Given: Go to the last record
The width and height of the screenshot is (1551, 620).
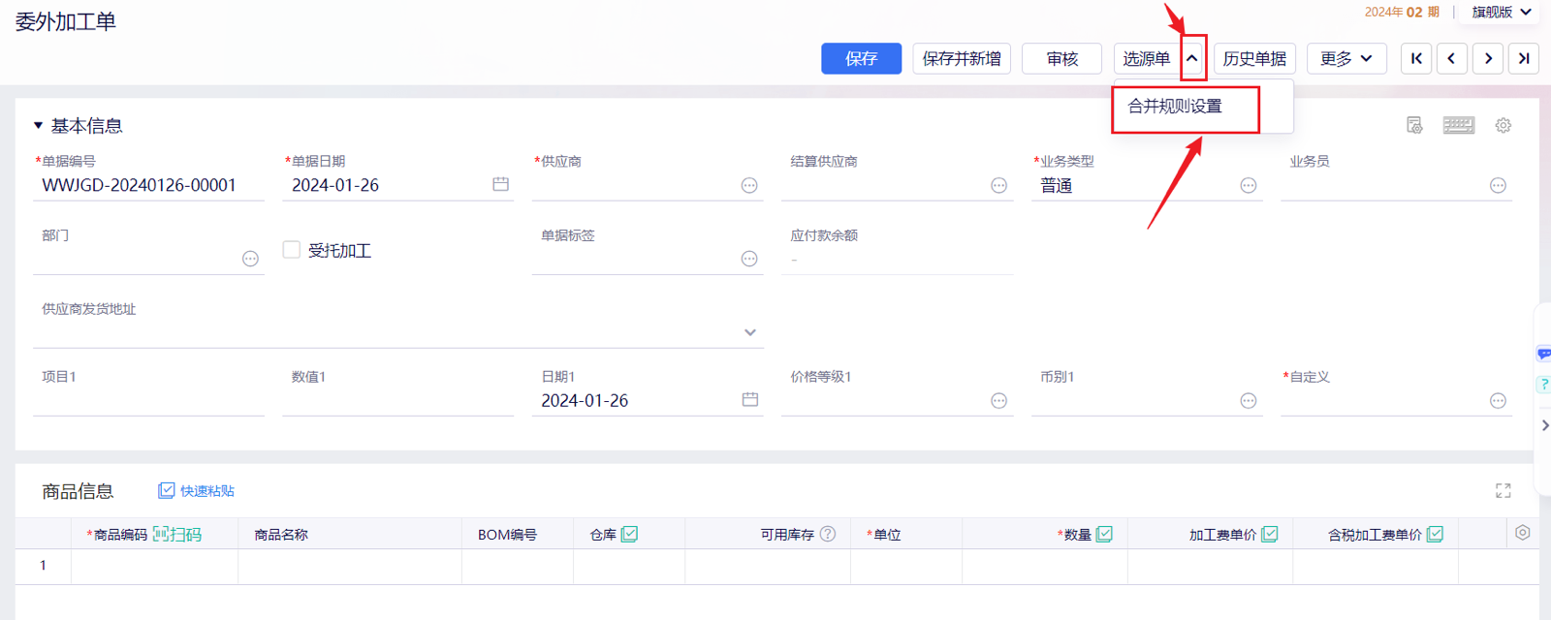Looking at the screenshot, I should (x=1524, y=58).
